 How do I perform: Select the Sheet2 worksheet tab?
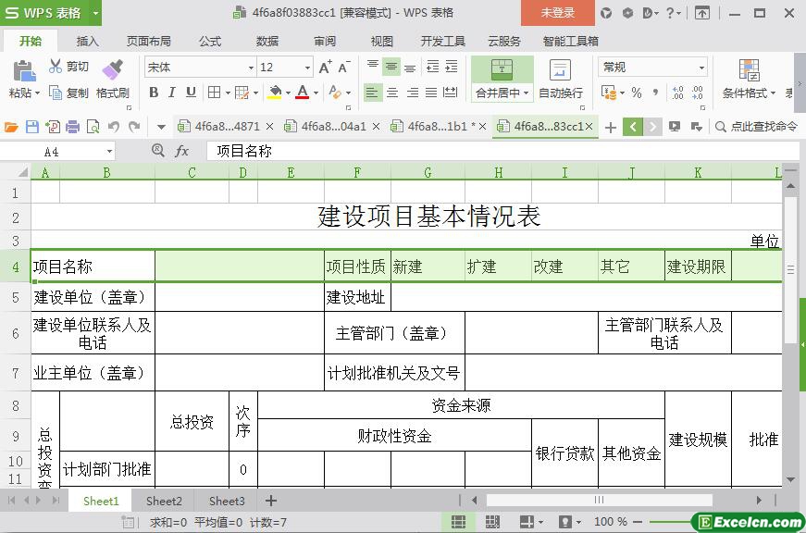(164, 501)
